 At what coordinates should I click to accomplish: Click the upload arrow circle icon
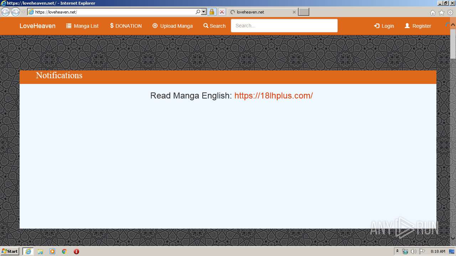coord(155,26)
